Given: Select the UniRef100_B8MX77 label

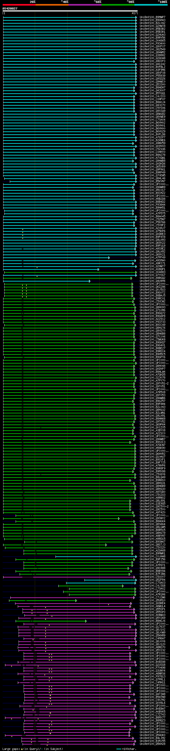Looking at the screenshot, I should pos(152,717).
